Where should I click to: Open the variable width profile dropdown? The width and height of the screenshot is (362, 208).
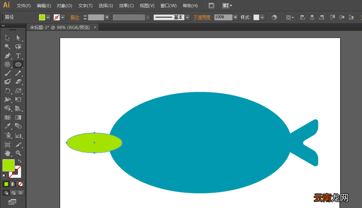pyautogui.click(x=148, y=17)
